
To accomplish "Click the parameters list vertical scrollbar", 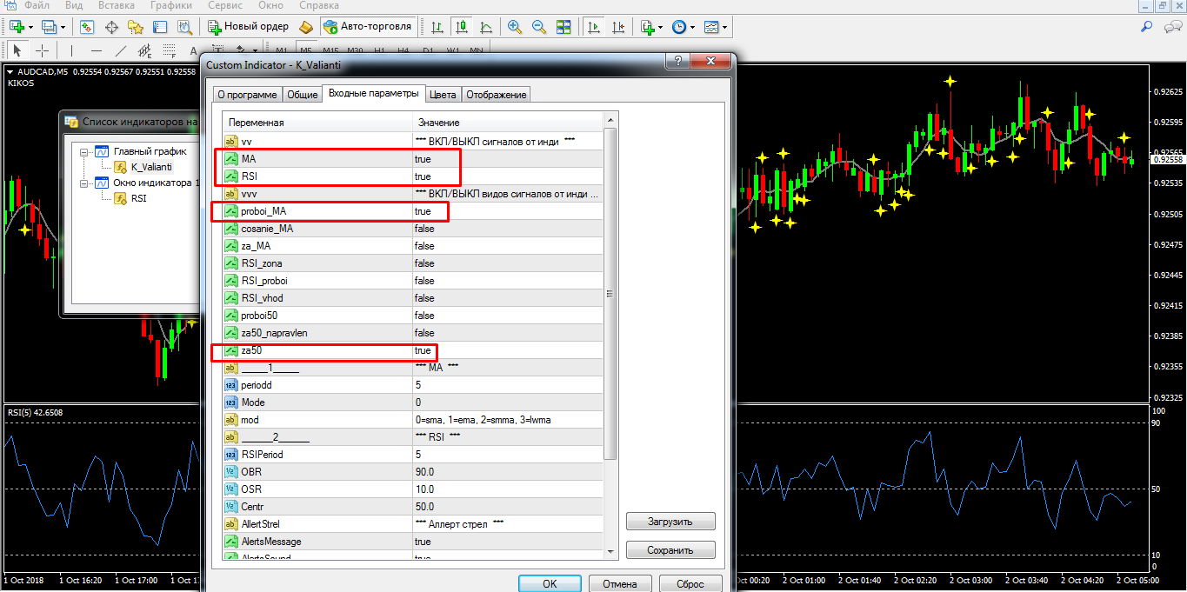I will tap(610, 294).
